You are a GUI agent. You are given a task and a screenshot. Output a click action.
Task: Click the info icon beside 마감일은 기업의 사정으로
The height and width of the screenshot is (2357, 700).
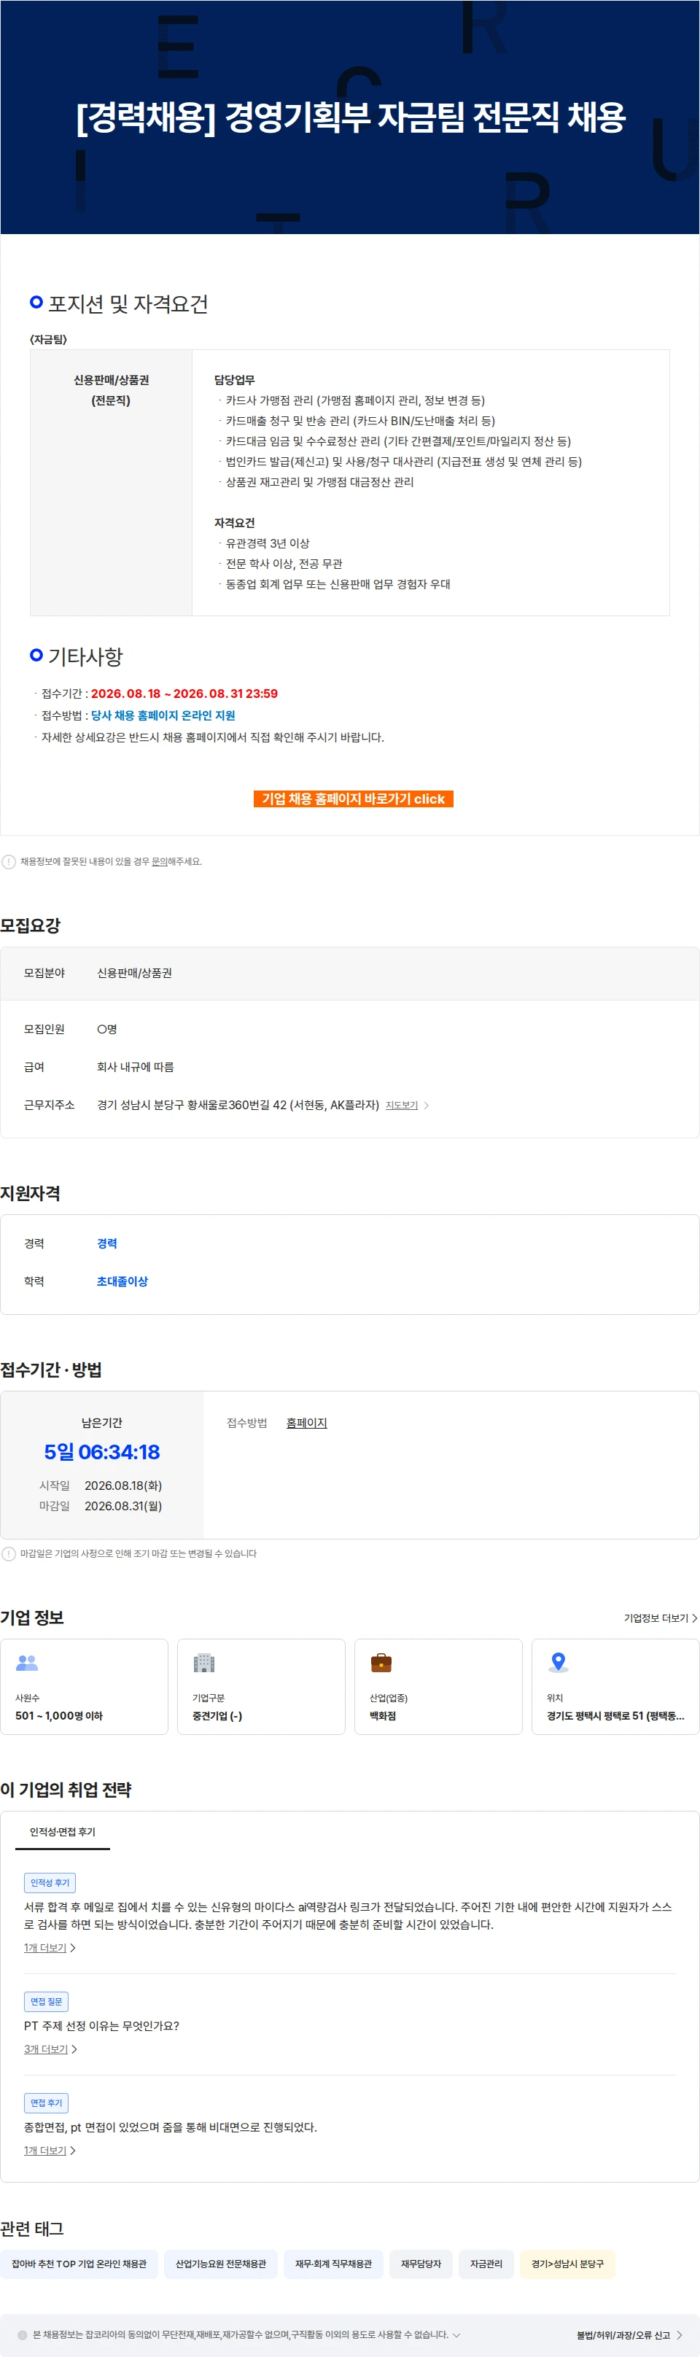[9, 1553]
